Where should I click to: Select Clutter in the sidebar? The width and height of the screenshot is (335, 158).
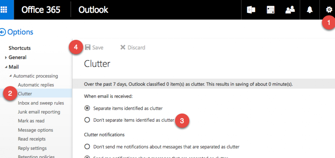tap(25, 94)
